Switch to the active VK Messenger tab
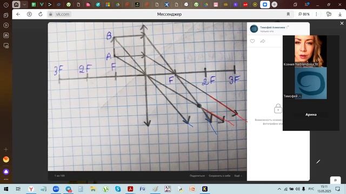The image size is (346, 194). point(265,4)
